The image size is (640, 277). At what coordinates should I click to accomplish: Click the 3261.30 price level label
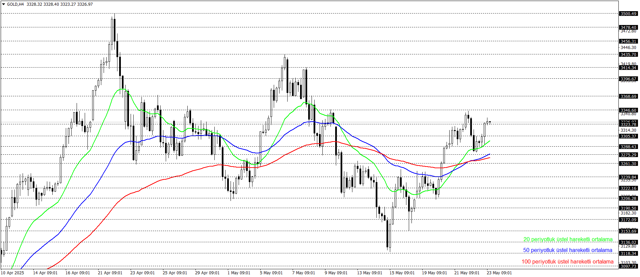tap(628, 164)
